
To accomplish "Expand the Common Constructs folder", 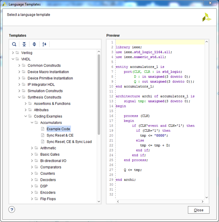I will (x=19, y=66).
